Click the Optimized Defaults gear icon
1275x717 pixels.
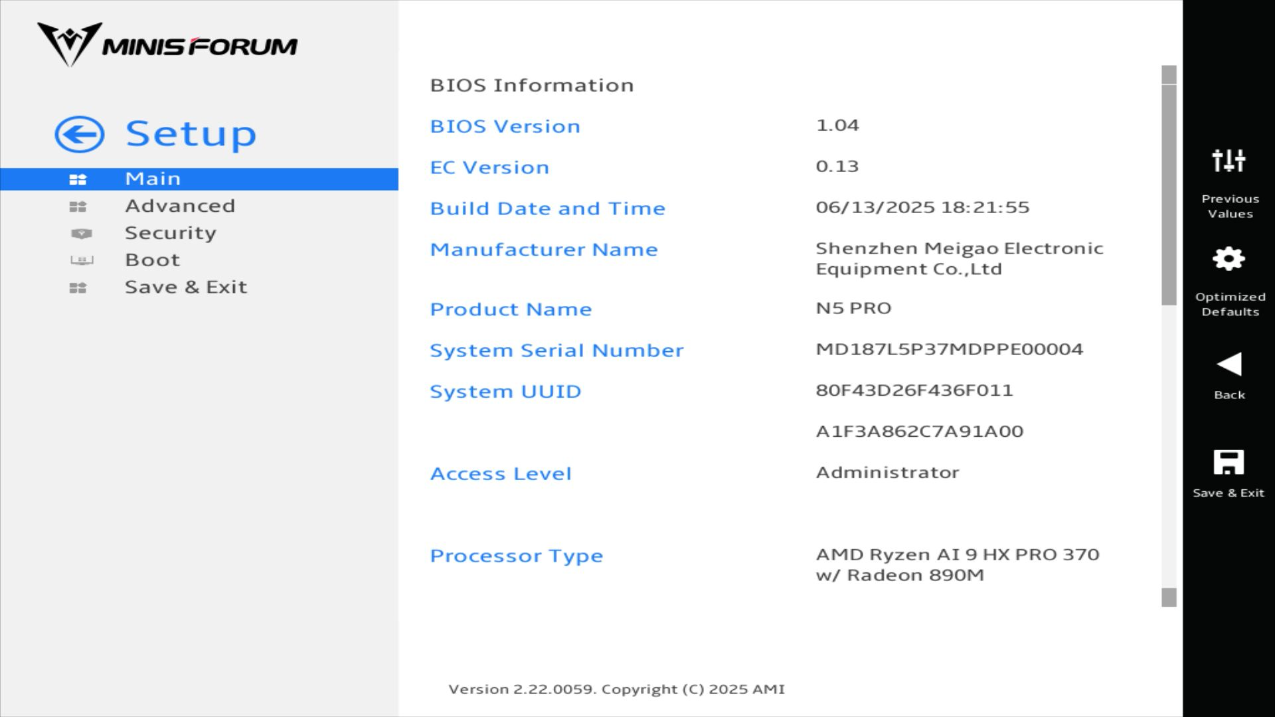click(x=1229, y=259)
